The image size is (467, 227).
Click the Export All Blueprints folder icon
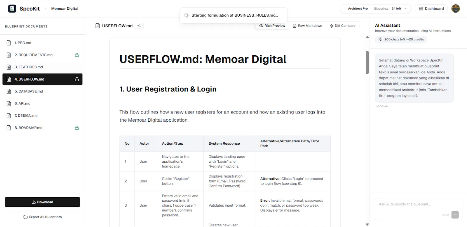point(25,217)
